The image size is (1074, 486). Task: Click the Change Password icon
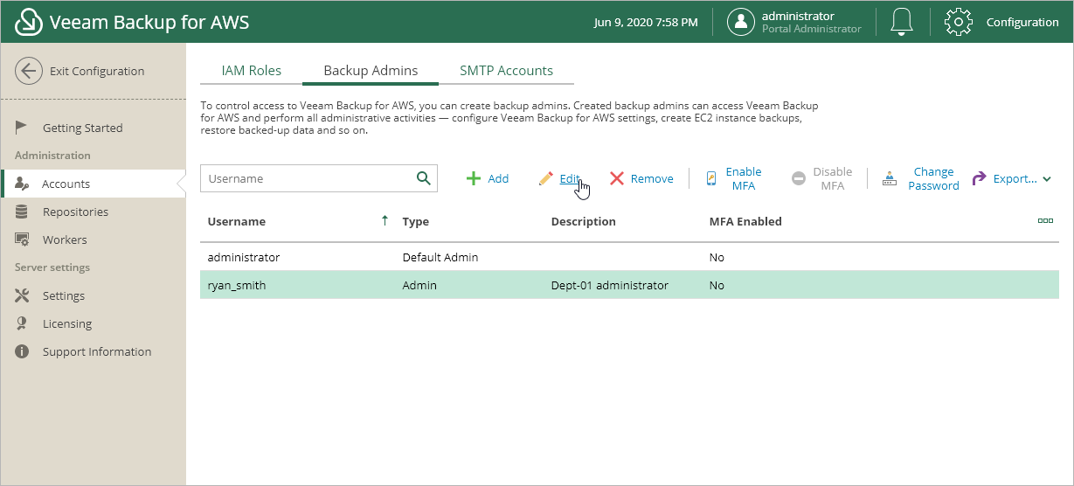(890, 178)
